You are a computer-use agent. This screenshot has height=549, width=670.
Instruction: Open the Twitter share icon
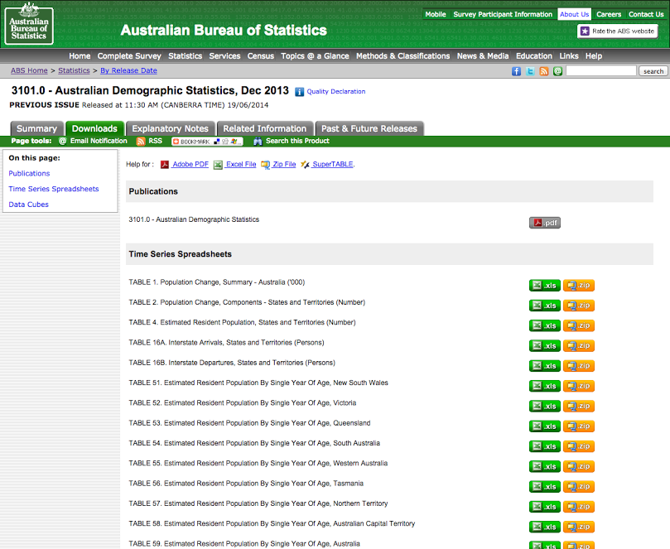530,71
